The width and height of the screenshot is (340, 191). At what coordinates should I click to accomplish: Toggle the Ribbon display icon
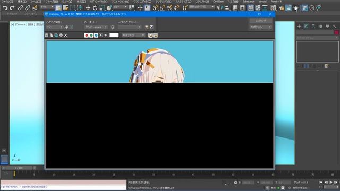251,8
